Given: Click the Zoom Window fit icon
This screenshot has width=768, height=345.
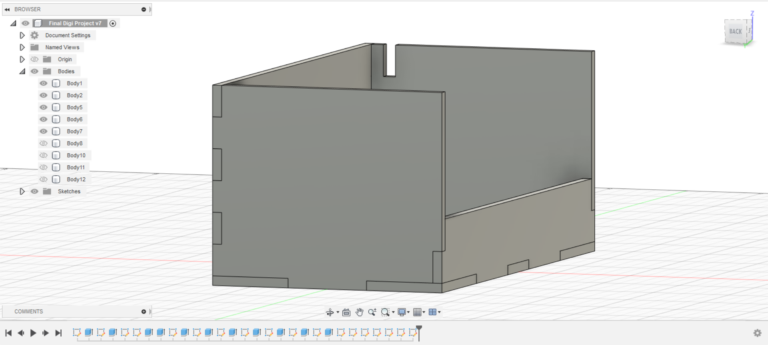Looking at the screenshot, I should click(385, 312).
